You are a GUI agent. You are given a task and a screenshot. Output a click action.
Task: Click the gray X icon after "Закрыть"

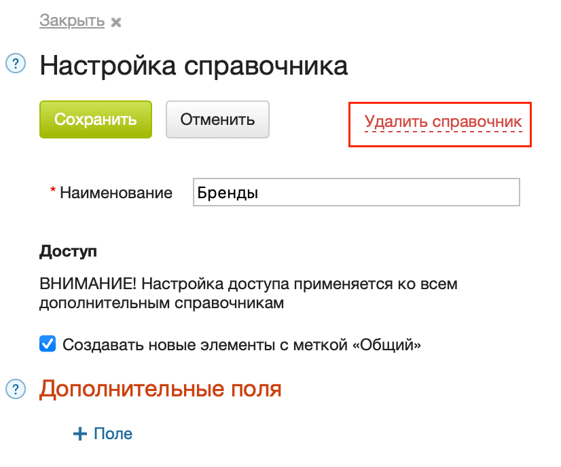pos(115,21)
